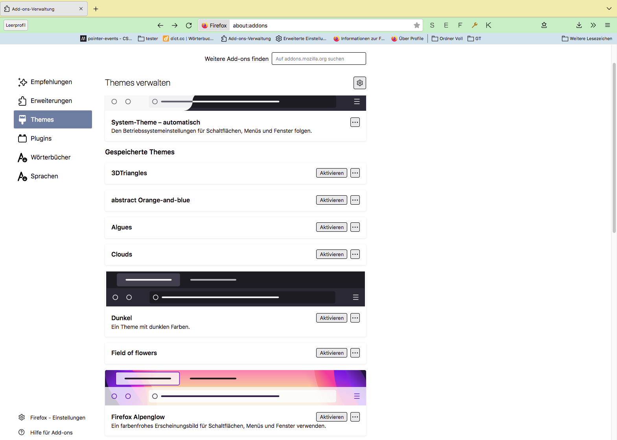
Task: Open Hilfe für Add-ons link
Action: [46, 433]
